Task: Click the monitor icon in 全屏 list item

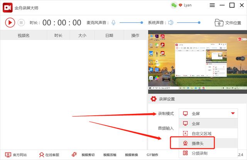Action: point(185,123)
